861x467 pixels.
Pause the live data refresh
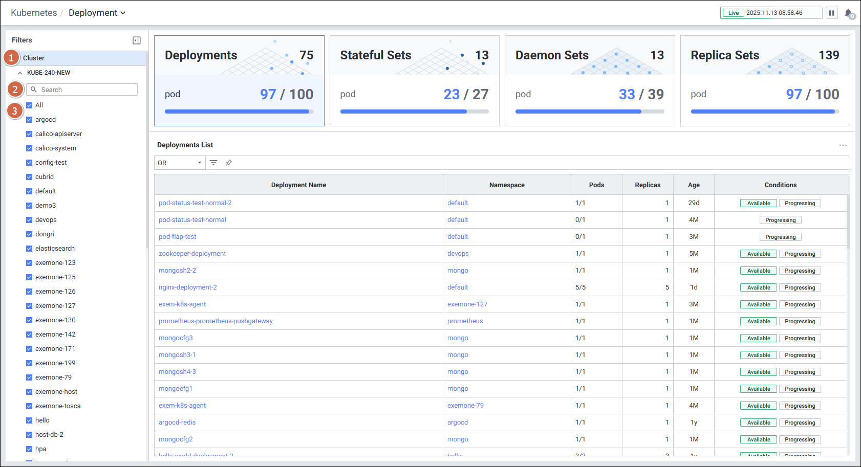(x=832, y=13)
